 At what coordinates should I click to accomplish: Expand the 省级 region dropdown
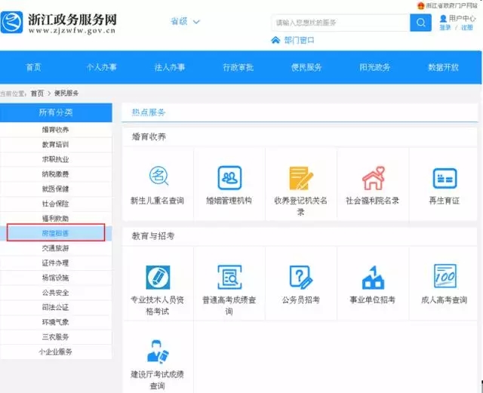tap(185, 22)
